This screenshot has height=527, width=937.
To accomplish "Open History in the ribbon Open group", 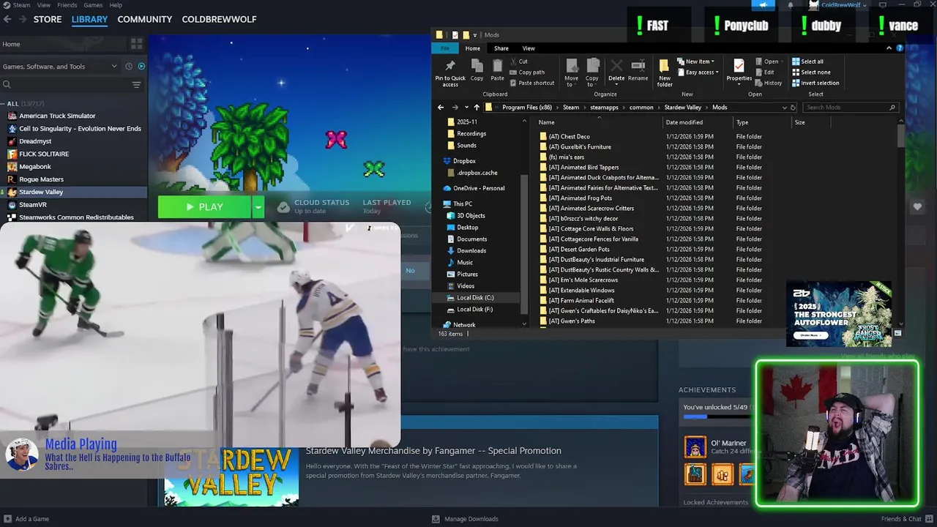I will click(769, 83).
